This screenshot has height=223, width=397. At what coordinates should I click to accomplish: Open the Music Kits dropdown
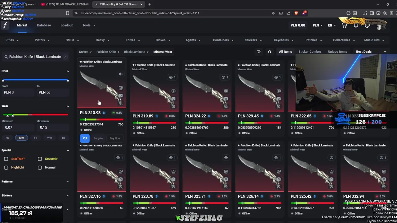point(374,40)
